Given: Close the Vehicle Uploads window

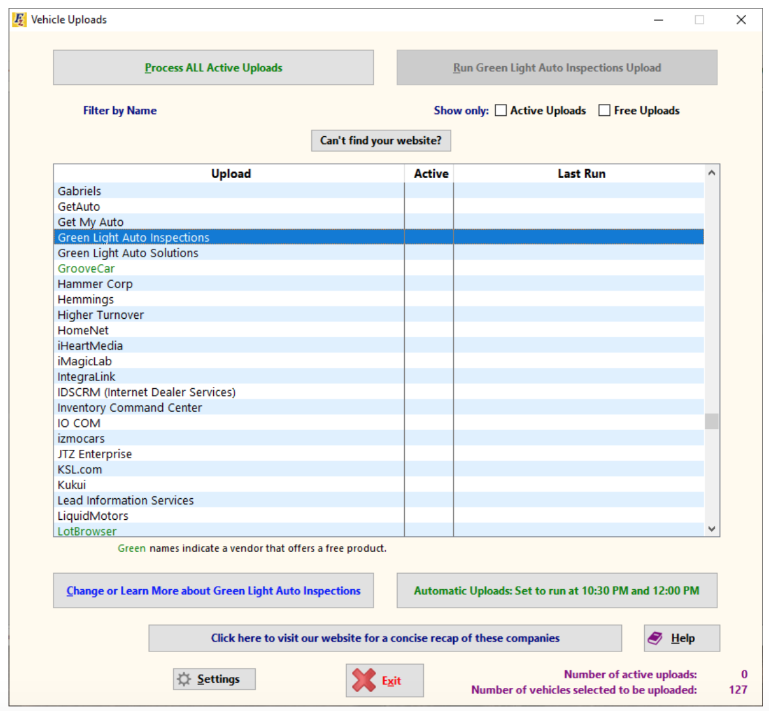Looking at the screenshot, I should (741, 20).
